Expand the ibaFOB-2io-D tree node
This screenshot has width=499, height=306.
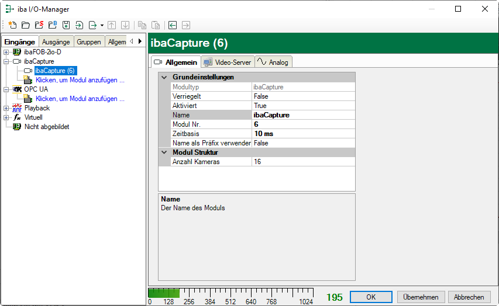[6, 52]
